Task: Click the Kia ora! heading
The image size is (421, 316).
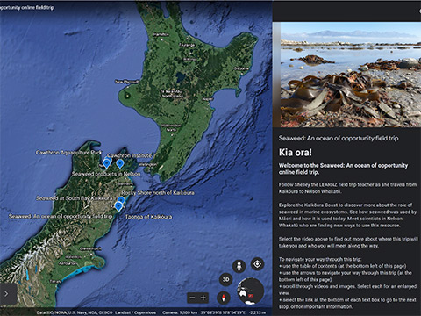Action: click(x=296, y=152)
